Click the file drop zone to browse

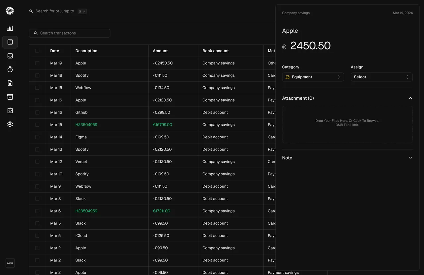coord(347,124)
